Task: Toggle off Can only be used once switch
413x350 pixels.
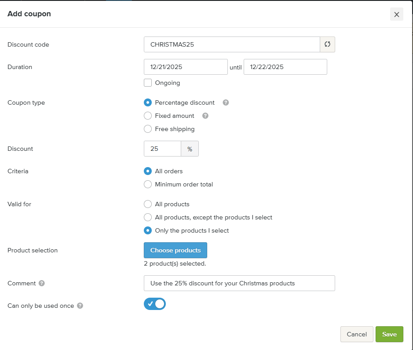Action: [x=155, y=304]
